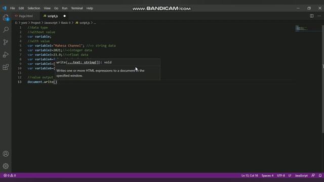Open the Edit menu
Image resolution: width=324 pixels, height=182 pixels.
[x=21, y=8]
